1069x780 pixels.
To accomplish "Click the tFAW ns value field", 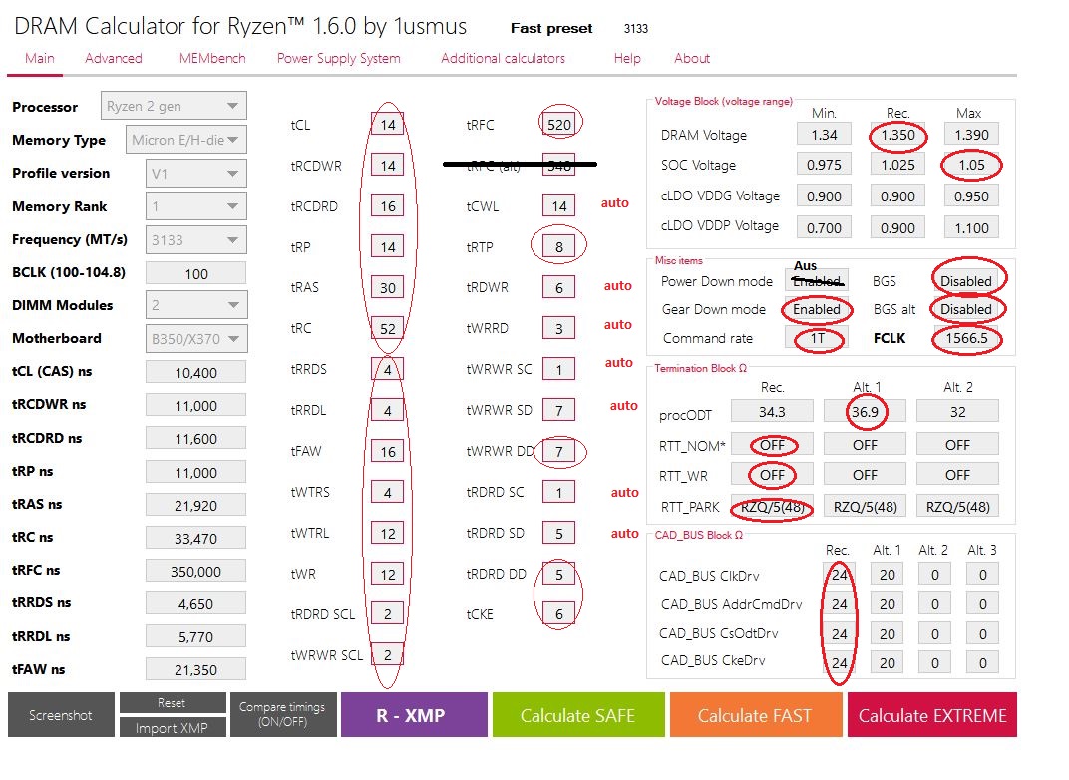I will click(196, 669).
